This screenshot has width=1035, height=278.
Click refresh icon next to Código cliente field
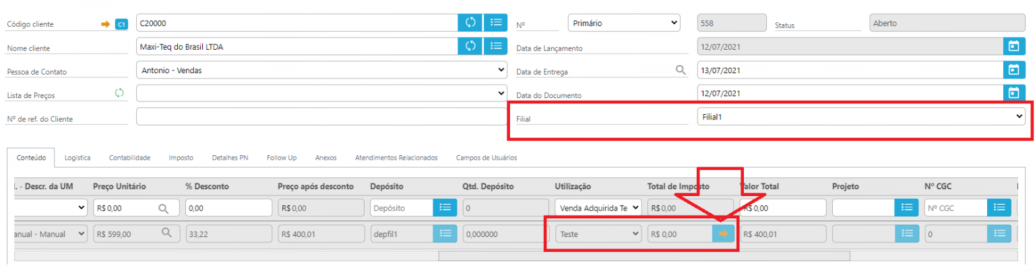[470, 22]
